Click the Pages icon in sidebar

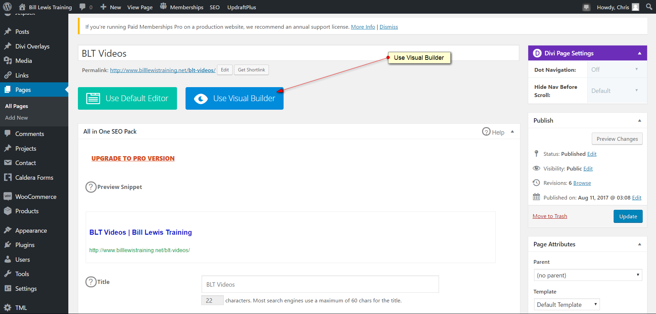coord(8,90)
